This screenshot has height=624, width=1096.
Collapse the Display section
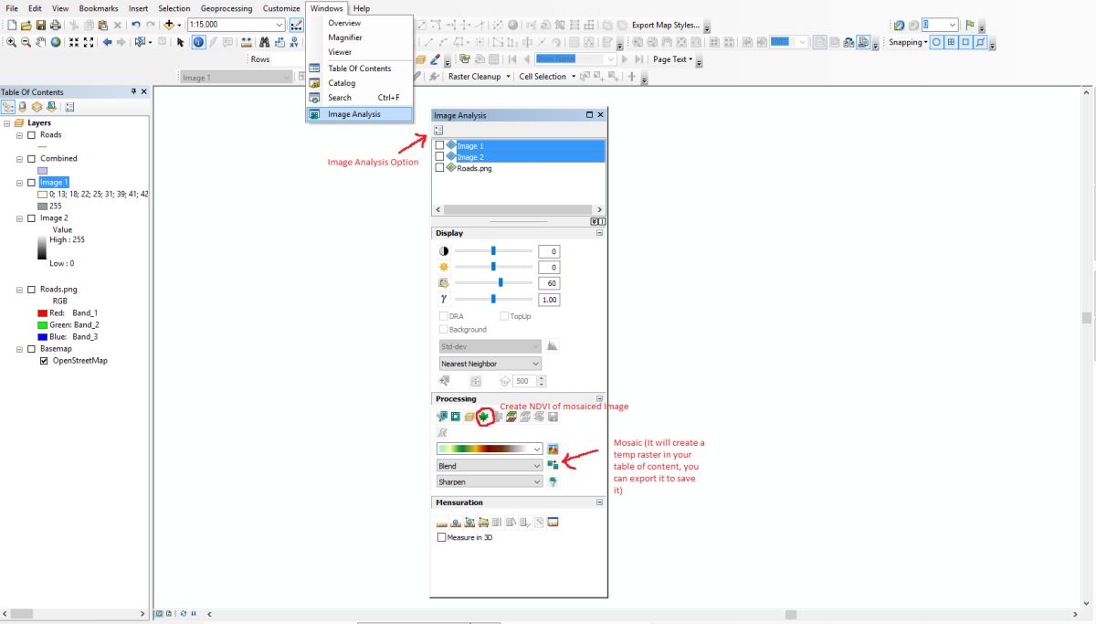[x=600, y=233]
